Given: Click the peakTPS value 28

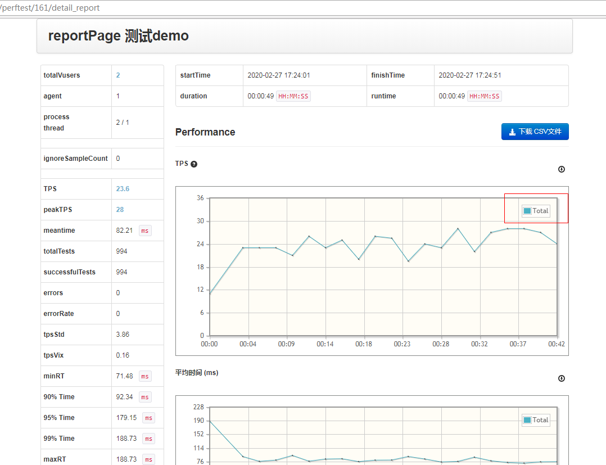Looking at the screenshot, I should point(120,210).
